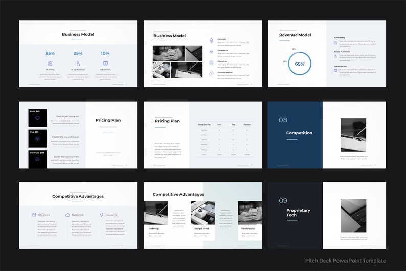The height and width of the screenshot is (271, 406).
Task: Click 'Pitch Deck PowerPoint Template' caption
Action: tap(346, 261)
